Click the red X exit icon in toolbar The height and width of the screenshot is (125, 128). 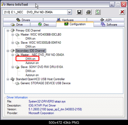click(x=122, y=12)
